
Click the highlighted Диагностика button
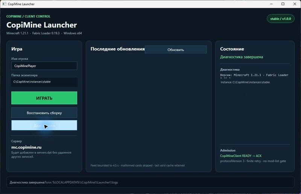click(44, 125)
